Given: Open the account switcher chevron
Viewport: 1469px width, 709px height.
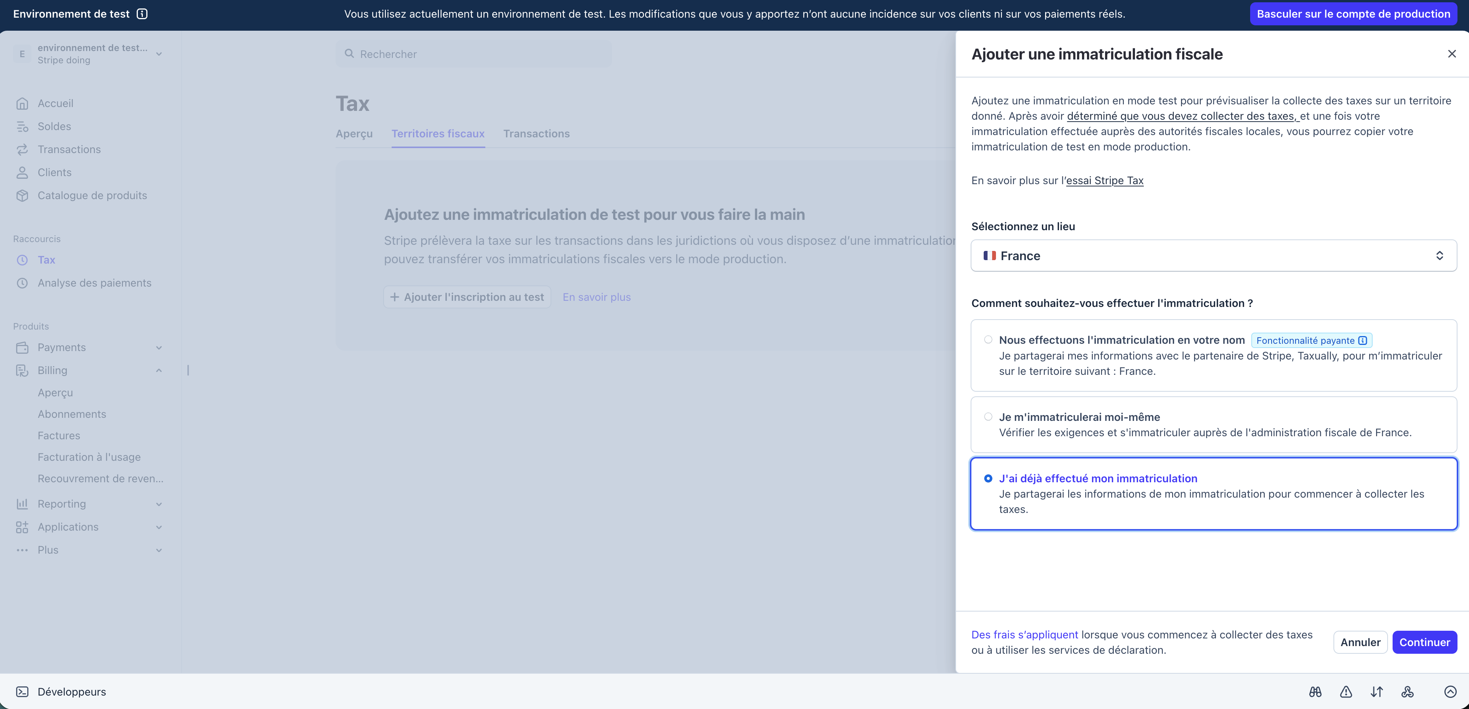Looking at the screenshot, I should [x=159, y=54].
